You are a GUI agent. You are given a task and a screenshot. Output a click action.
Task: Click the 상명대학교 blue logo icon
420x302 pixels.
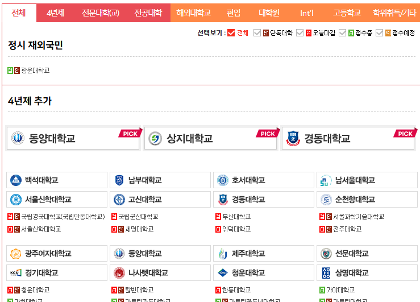click(326, 273)
